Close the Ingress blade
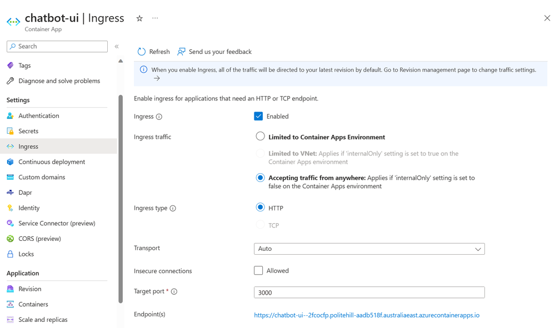555x328 pixels. tap(547, 18)
